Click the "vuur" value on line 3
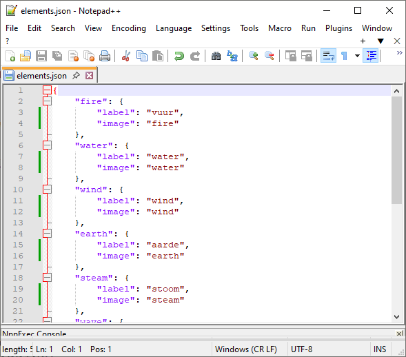This screenshot has width=406, height=357. coord(163,112)
